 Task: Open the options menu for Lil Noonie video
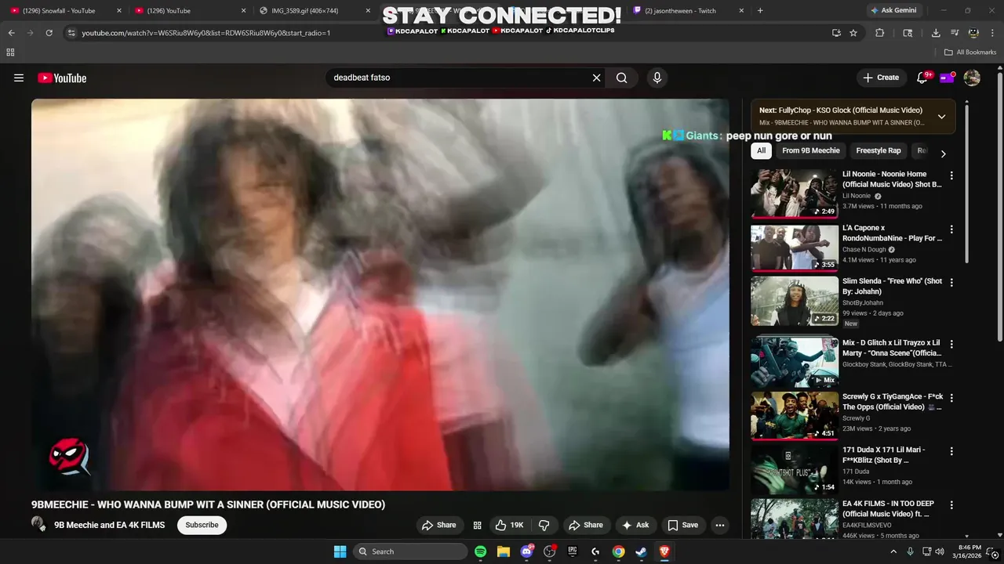pyautogui.click(x=951, y=176)
